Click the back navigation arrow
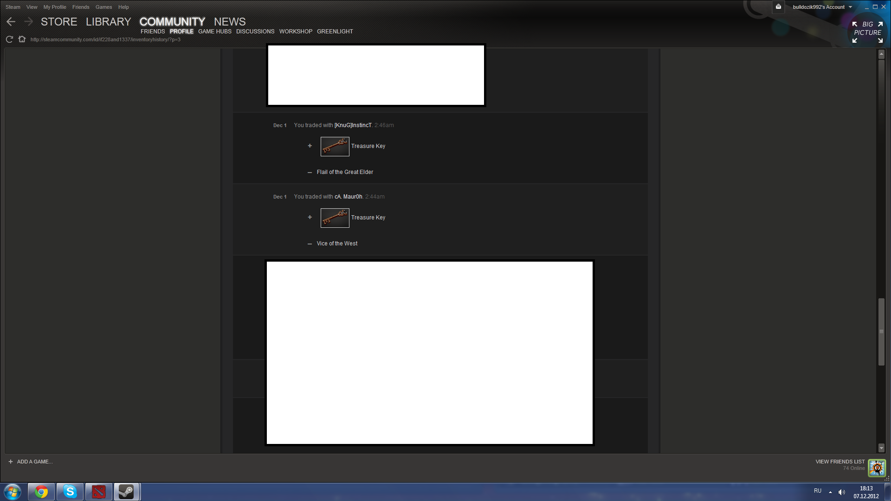 (x=11, y=22)
